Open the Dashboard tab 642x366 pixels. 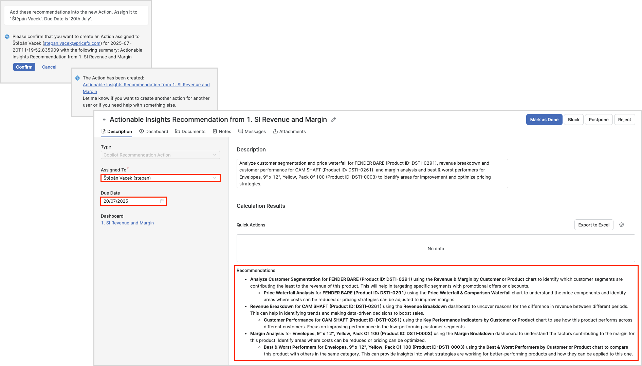153,131
